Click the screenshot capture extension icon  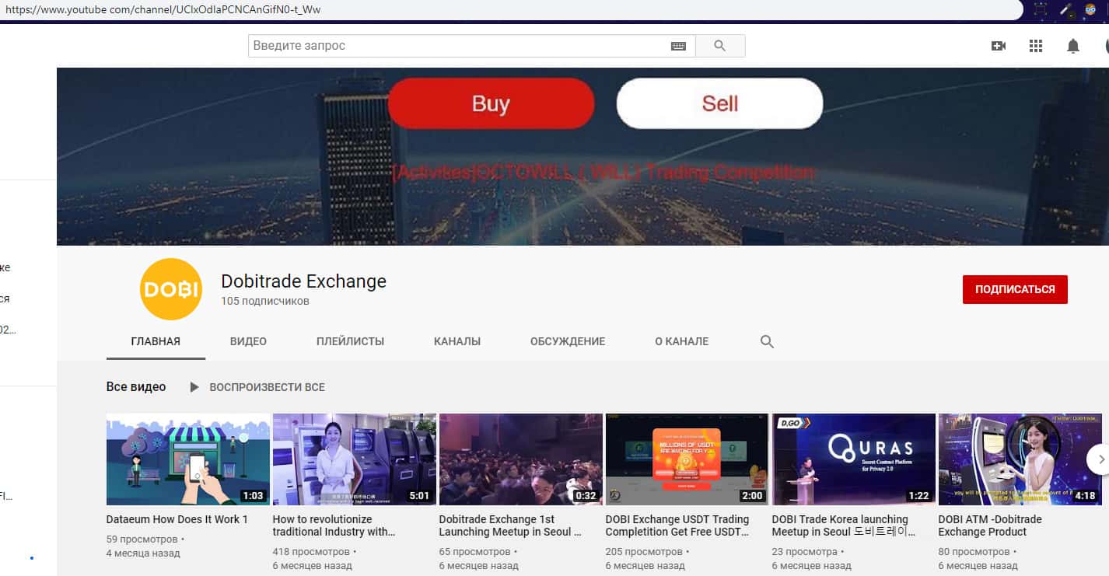click(1041, 10)
